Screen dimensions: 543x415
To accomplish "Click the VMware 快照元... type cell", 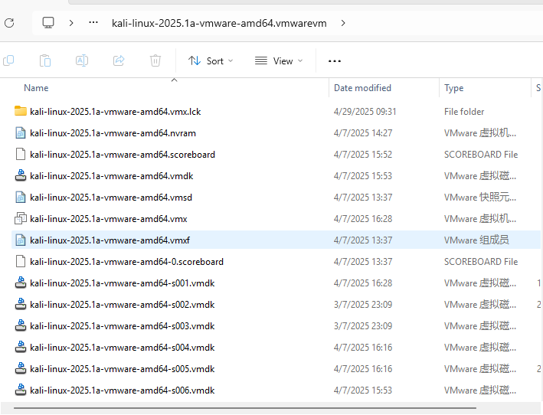I will coord(480,198).
